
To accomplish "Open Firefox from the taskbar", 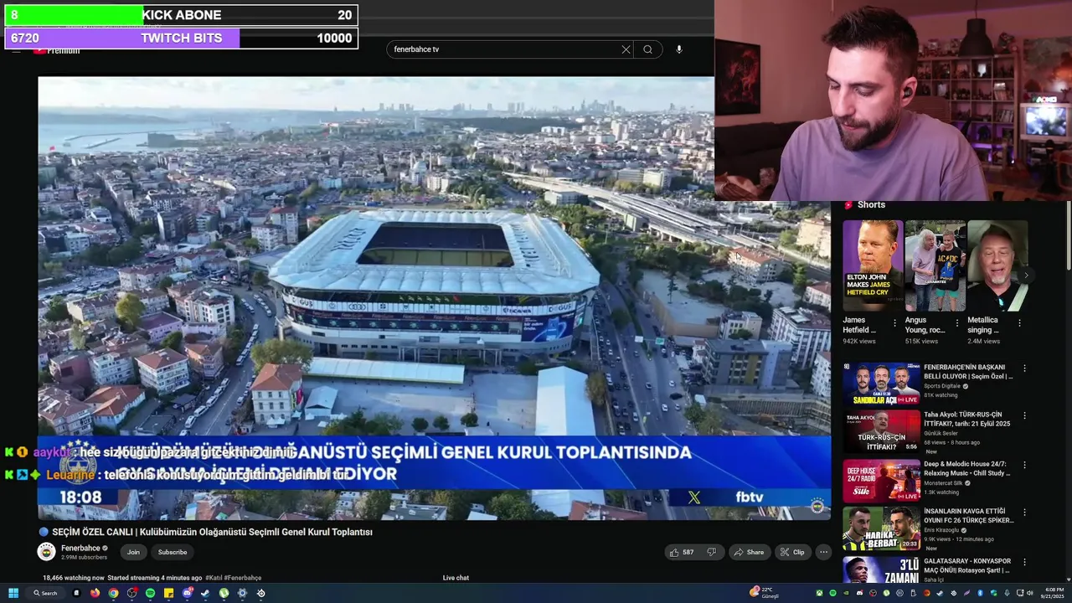I will [95, 593].
